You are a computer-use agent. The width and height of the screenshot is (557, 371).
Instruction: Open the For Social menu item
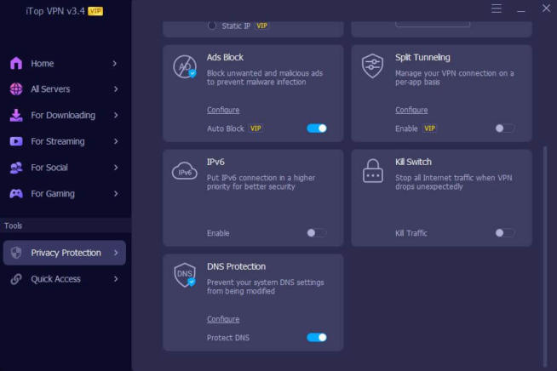64,168
